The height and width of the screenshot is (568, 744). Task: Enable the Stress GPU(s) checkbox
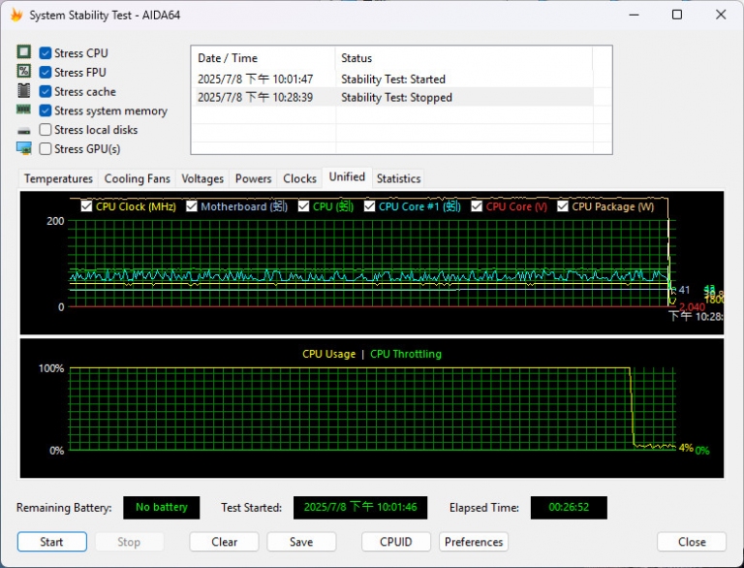(x=46, y=148)
